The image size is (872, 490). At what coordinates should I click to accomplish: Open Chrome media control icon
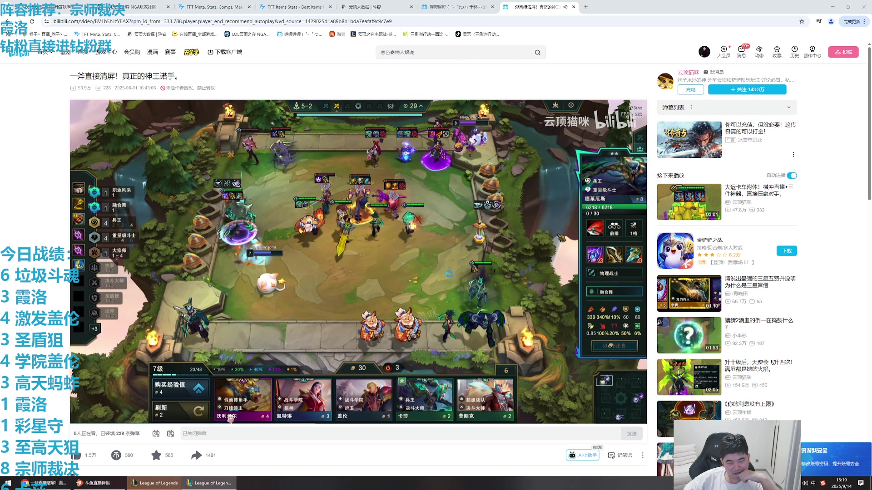coord(819,21)
